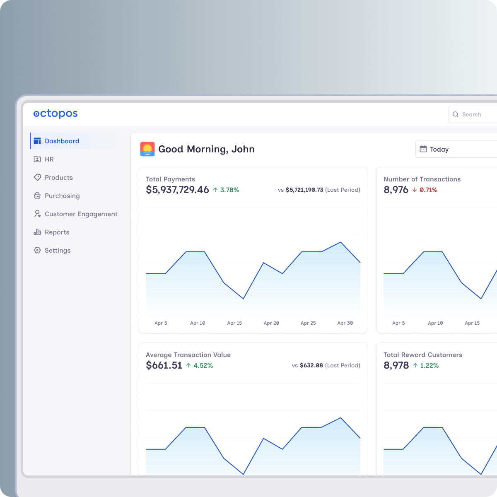Screen dimensions: 497x497
Task: Click the Dashboard sidebar icon
Action: pyautogui.click(x=37, y=141)
